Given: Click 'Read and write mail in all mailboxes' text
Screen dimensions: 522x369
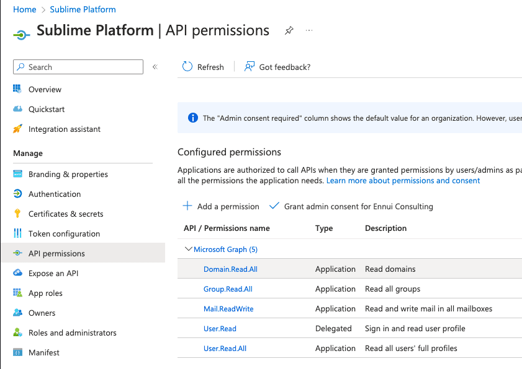Looking at the screenshot, I should pyautogui.click(x=428, y=308).
